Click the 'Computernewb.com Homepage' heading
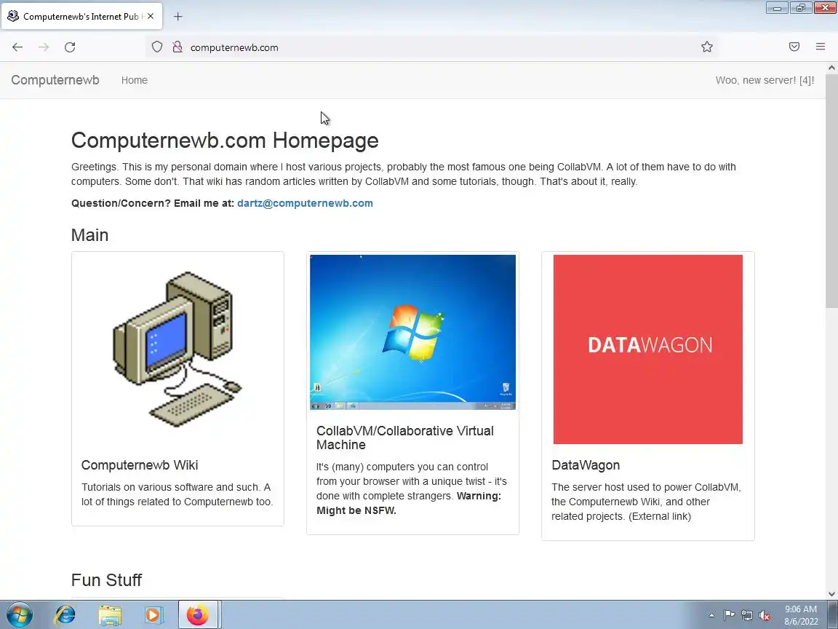 pos(225,141)
